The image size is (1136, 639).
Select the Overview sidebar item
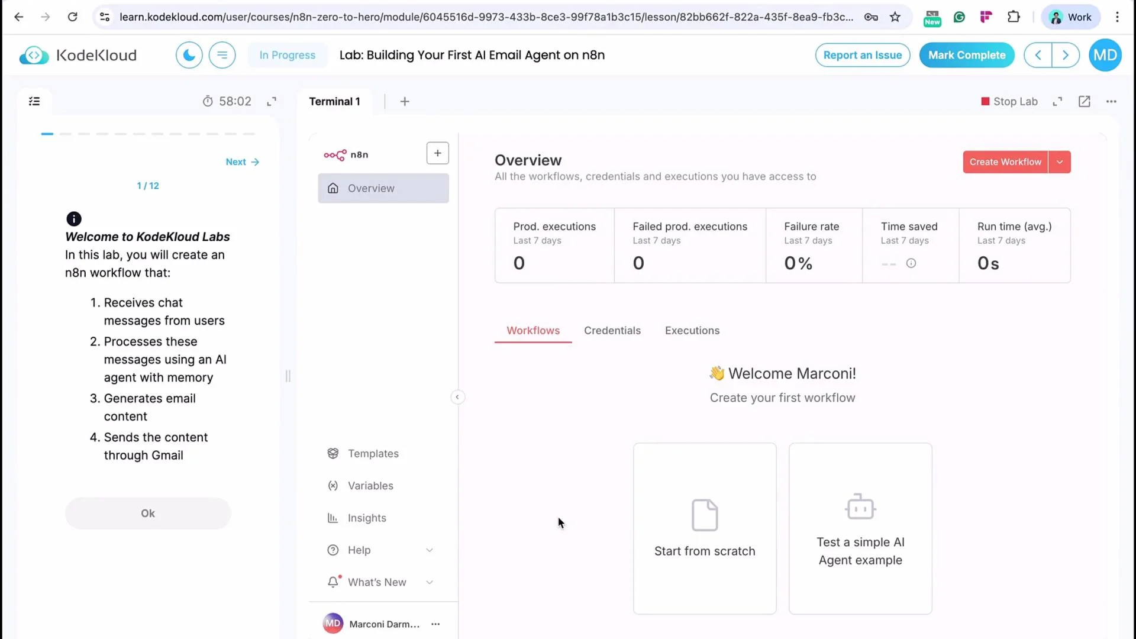pyautogui.click(x=383, y=188)
